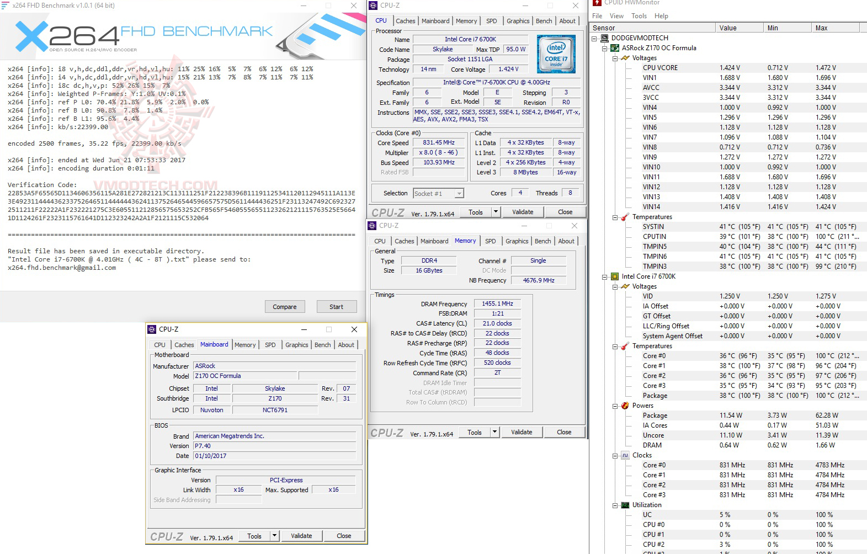Click Close in the CPU-Z Memory window

(564, 432)
